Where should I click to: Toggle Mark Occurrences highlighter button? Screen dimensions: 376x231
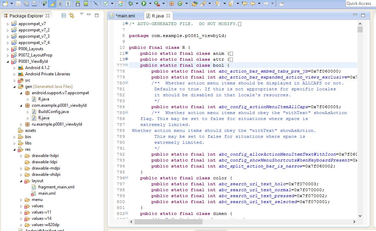point(52,3)
